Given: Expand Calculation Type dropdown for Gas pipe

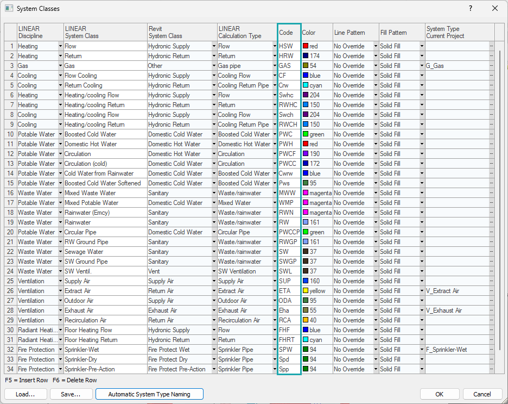Looking at the screenshot, I should point(275,66).
